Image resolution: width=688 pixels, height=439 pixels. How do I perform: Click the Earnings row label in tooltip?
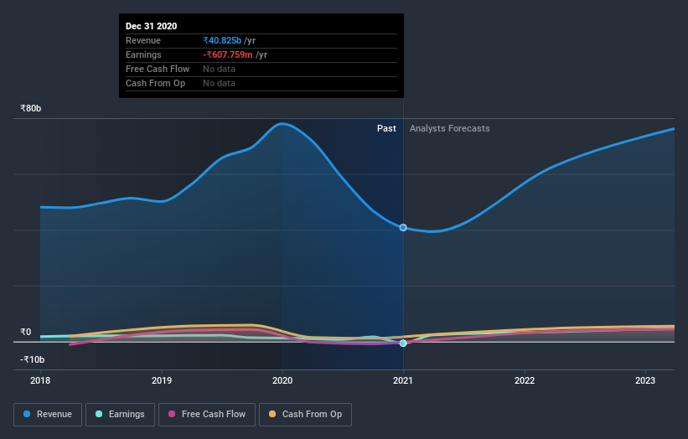coord(143,54)
